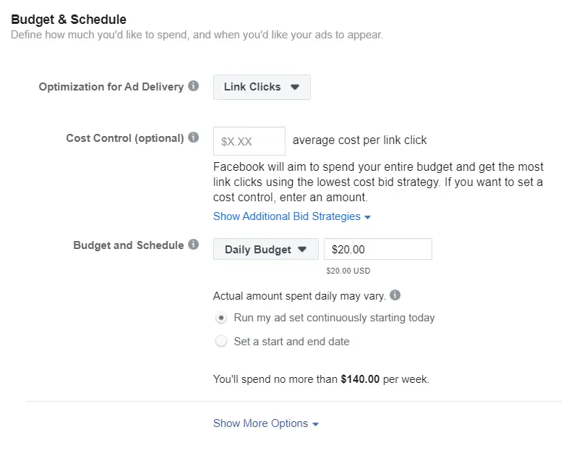Click info icon beside Optimization for Ad Delivery
The height and width of the screenshot is (469, 587).
[x=193, y=86]
